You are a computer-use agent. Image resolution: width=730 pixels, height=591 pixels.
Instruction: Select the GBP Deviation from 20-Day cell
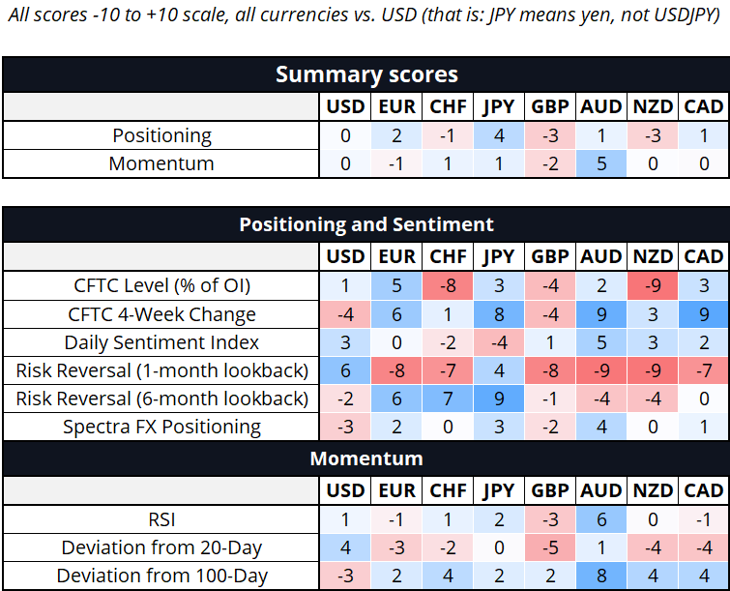[x=550, y=547]
